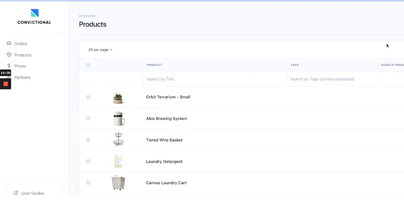This screenshot has width=404, height=202.
Task: Toggle the select-all products checkbox
Action: (88, 65)
